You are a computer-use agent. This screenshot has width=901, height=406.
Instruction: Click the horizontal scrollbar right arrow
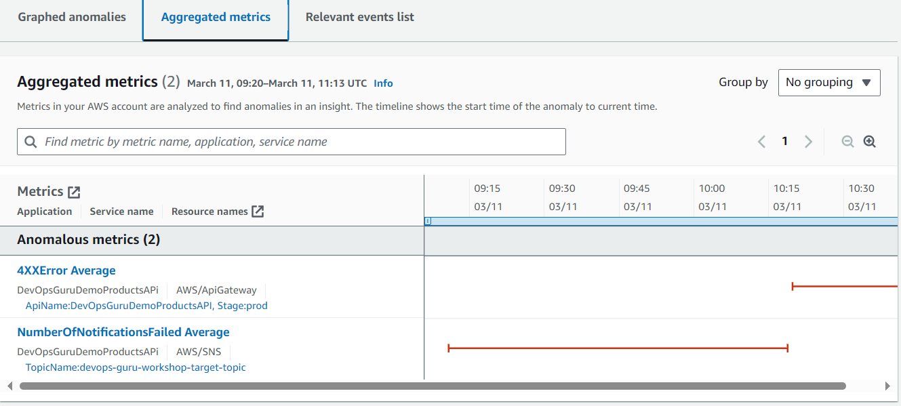pos(887,386)
